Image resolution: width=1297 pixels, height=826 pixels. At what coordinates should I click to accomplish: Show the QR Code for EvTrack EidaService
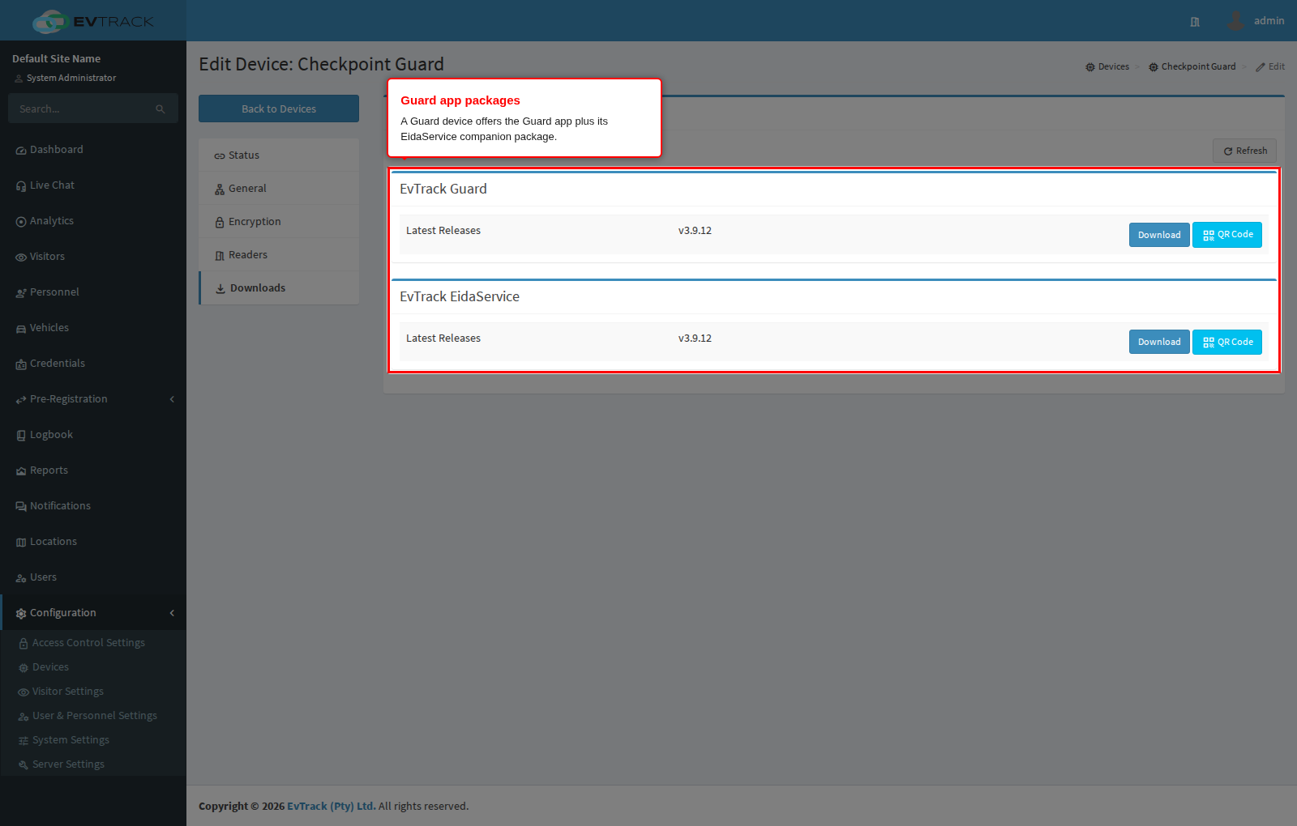tap(1227, 342)
